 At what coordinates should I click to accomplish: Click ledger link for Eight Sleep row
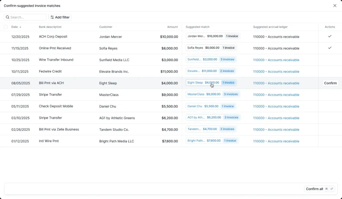tap(276, 83)
